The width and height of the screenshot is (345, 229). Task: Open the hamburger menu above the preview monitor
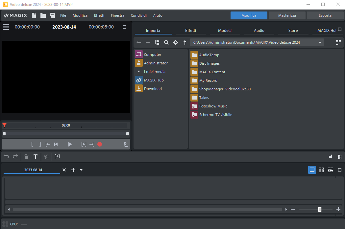click(x=6, y=27)
